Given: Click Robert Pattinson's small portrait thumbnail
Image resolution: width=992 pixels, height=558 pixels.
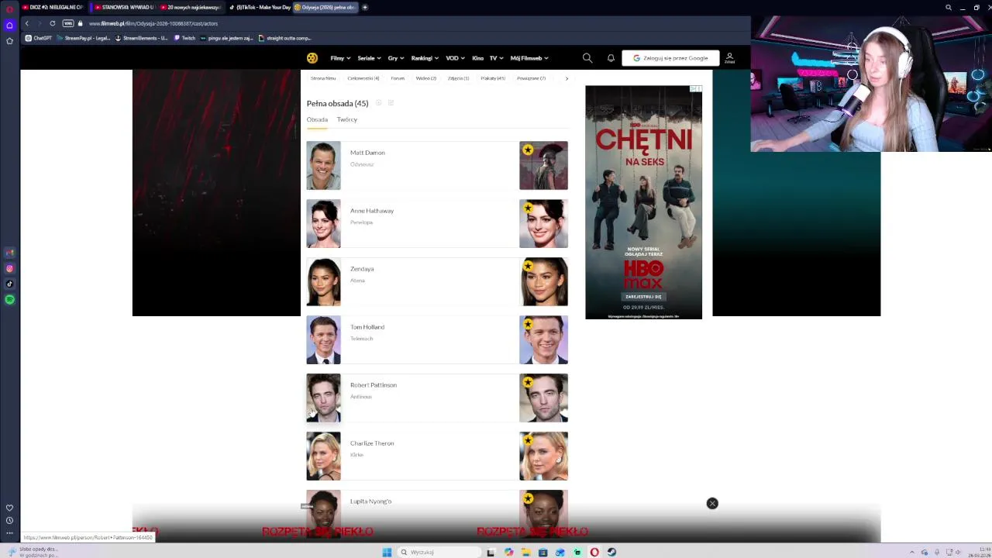Looking at the screenshot, I should pos(323,398).
